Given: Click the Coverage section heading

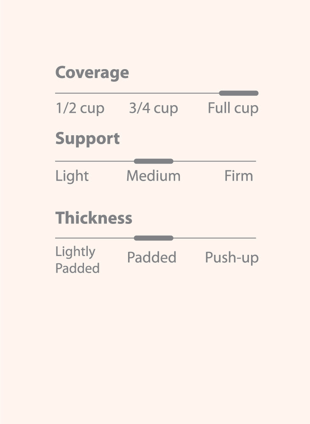Looking at the screenshot, I should pos(92,73).
